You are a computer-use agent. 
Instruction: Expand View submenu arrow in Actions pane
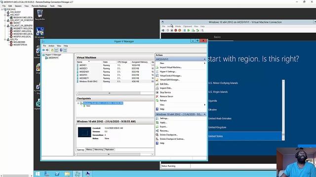[x=205, y=105]
